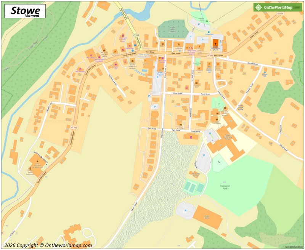Click the Green Mountain Inn parking P icon

coord(157,77)
